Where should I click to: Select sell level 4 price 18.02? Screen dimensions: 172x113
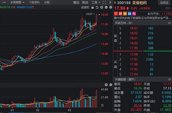[x=134, y=33]
